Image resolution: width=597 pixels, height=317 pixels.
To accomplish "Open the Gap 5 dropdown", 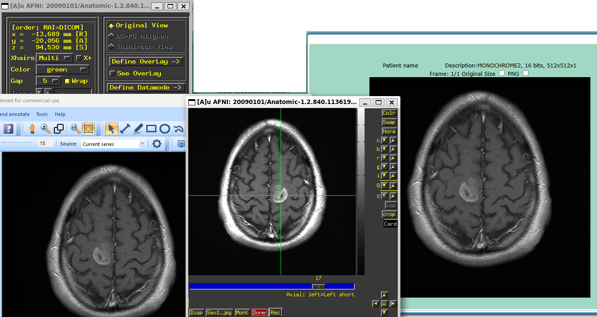I will (49, 81).
